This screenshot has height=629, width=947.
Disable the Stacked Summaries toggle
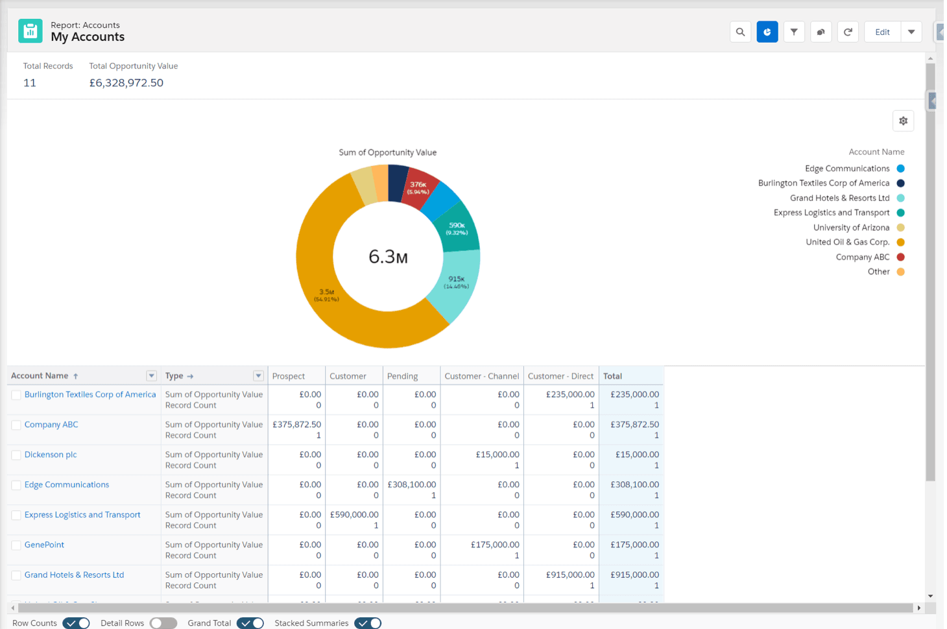pyautogui.click(x=368, y=623)
